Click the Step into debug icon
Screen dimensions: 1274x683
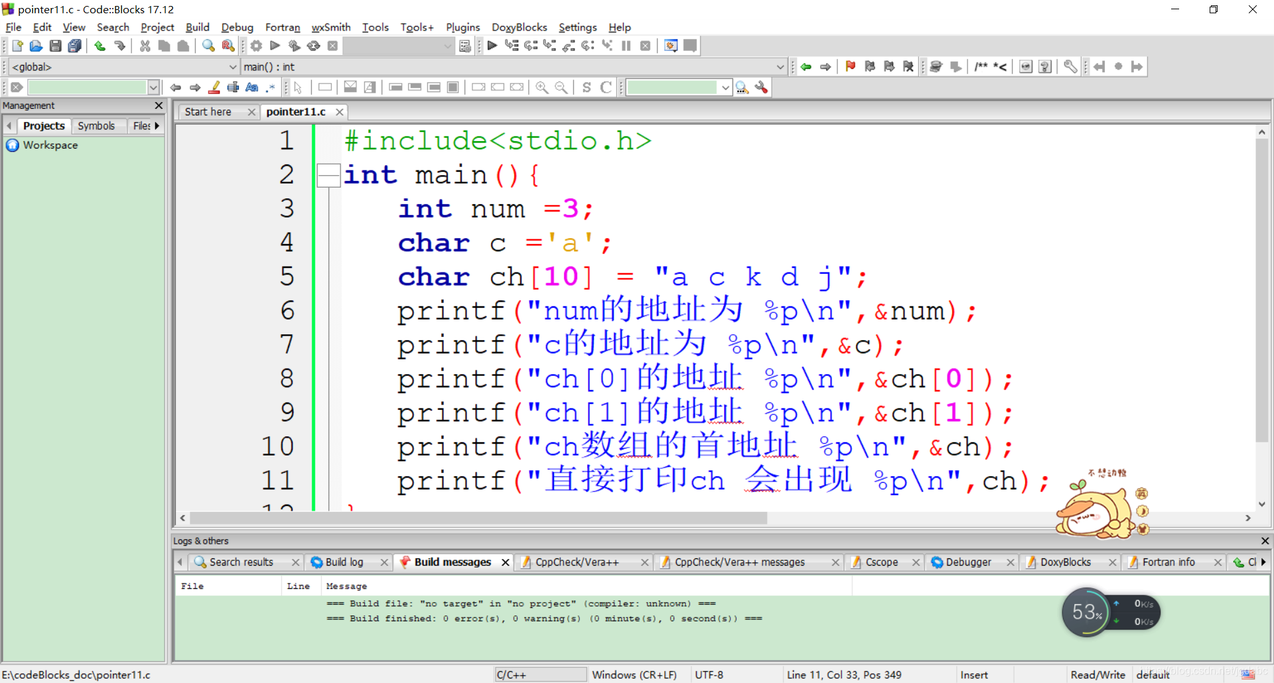pos(549,46)
